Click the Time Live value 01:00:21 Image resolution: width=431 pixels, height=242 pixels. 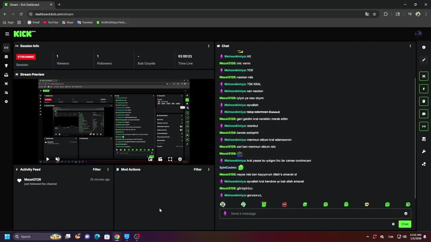tap(185, 56)
